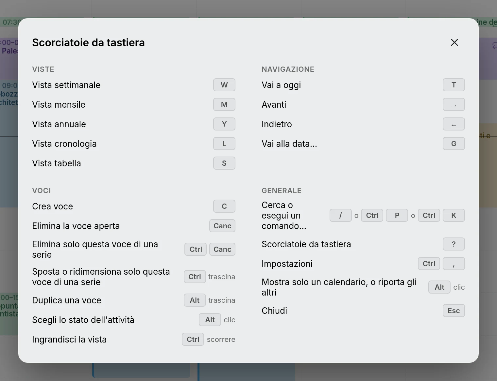This screenshot has height=381, width=497.
Task: Click the S key cap for Vista tabella
Action: (224, 163)
